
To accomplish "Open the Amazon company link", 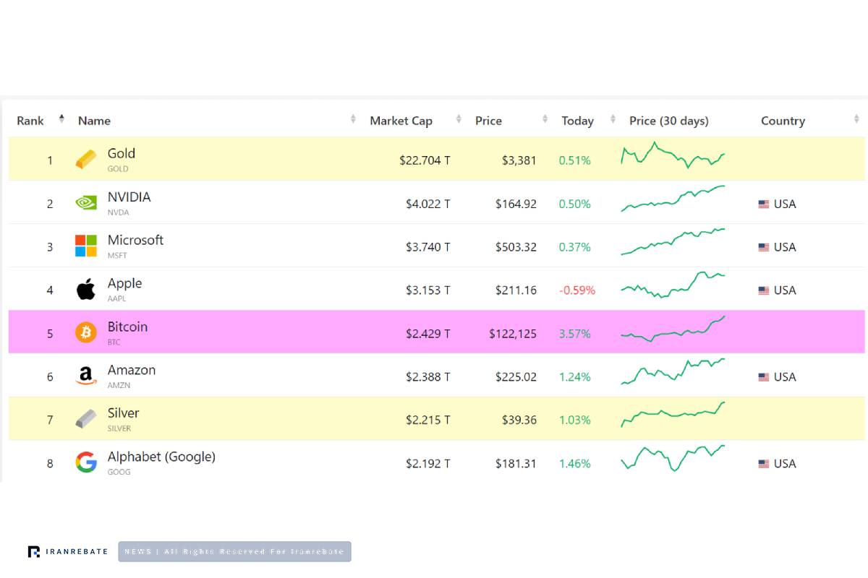I will click(x=132, y=370).
